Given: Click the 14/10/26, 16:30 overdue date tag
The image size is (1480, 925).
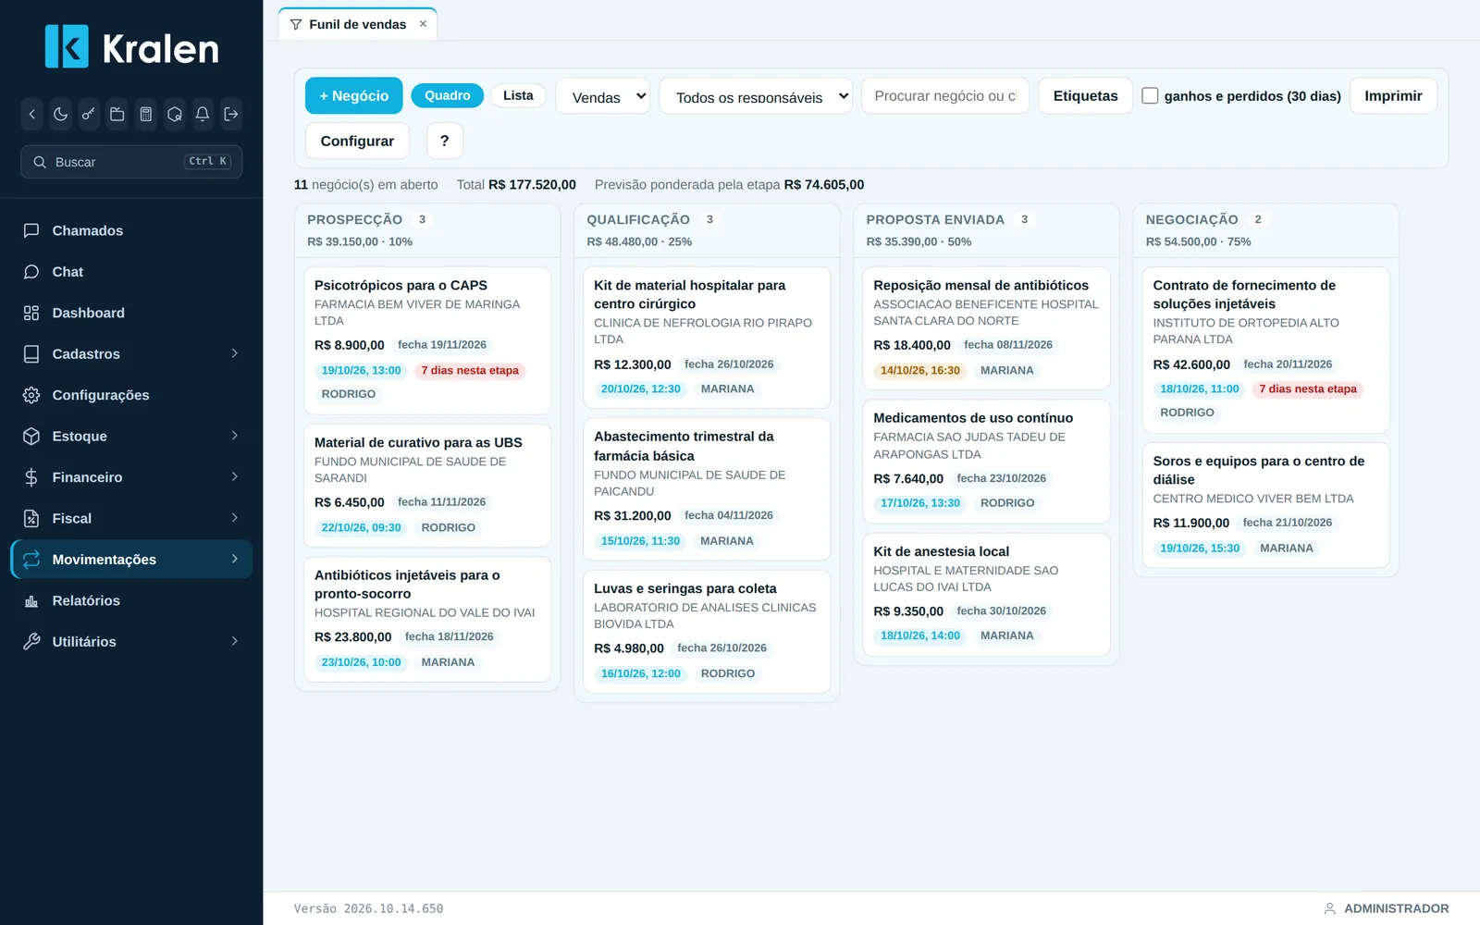Looking at the screenshot, I should click(920, 370).
